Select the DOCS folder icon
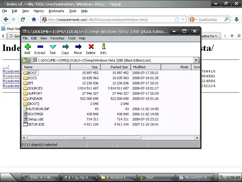Screen dimensions: 242x182 click(x=25, y=78)
